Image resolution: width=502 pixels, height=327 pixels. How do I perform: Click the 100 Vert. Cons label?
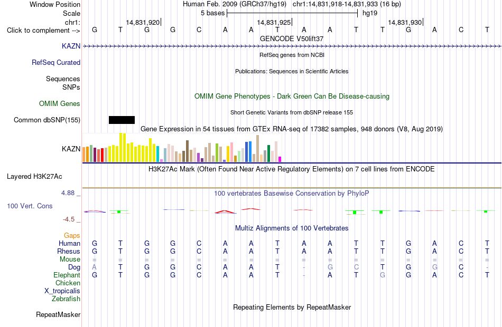(x=30, y=206)
